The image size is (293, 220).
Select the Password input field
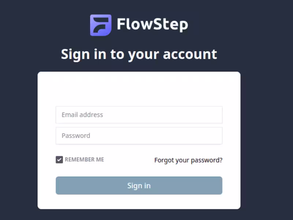coord(139,136)
